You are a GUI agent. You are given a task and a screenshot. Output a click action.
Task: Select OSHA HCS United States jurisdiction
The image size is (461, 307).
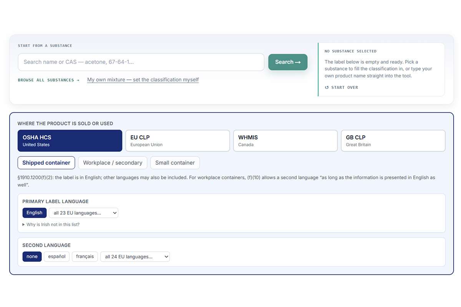tap(70, 141)
